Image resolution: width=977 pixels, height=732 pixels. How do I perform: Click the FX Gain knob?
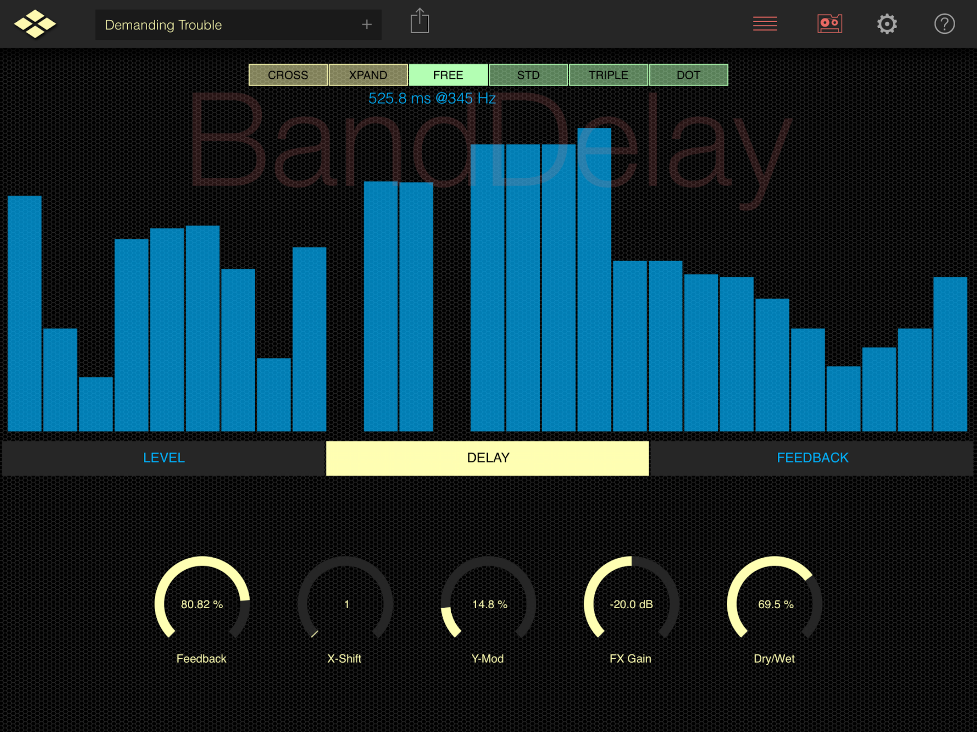631,604
